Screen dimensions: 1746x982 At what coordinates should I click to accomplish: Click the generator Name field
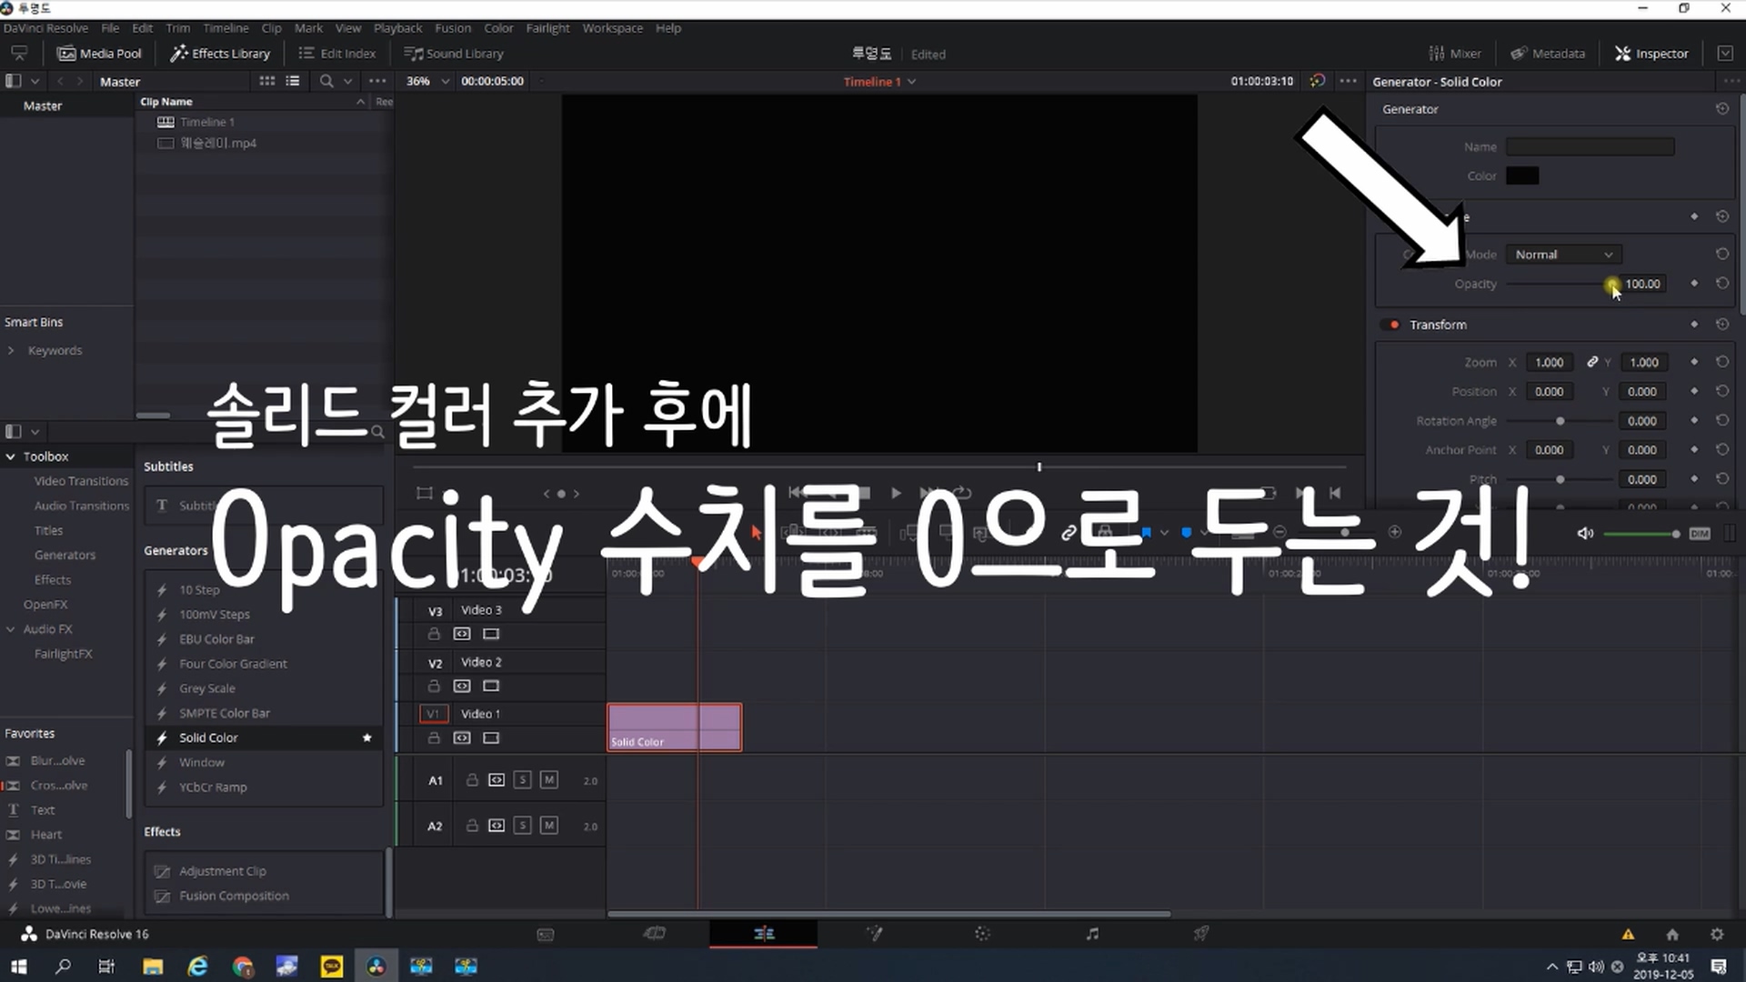pyautogui.click(x=1590, y=146)
